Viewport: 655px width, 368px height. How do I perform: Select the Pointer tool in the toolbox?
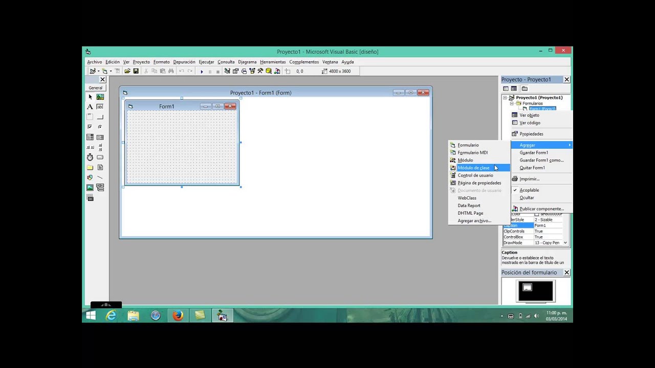coord(90,97)
